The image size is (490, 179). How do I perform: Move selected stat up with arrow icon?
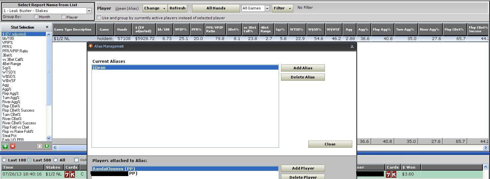[40, 146]
